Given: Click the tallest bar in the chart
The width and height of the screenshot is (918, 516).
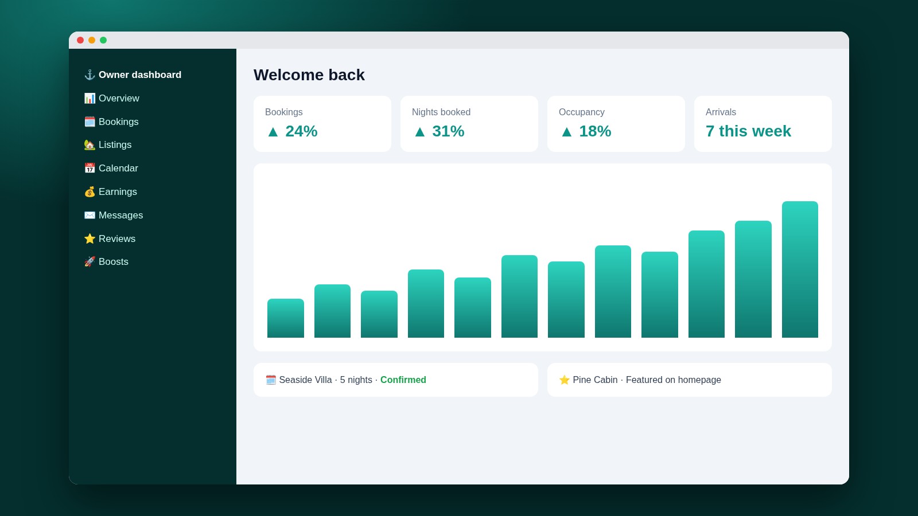Looking at the screenshot, I should (x=800, y=269).
